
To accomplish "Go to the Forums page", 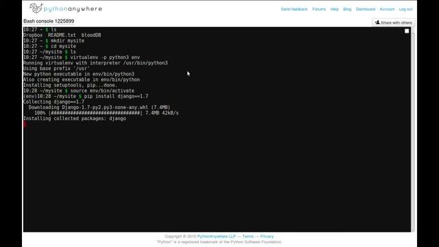I will tap(319, 9).
